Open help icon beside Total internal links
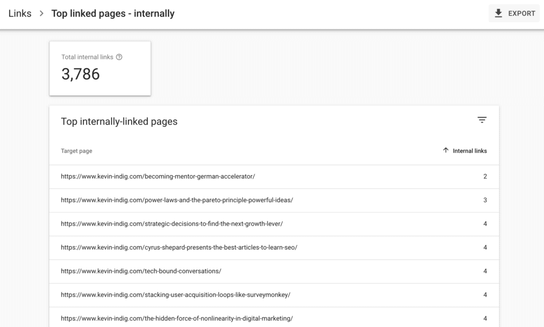Viewport: 544px width, 327px height. tap(119, 57)
